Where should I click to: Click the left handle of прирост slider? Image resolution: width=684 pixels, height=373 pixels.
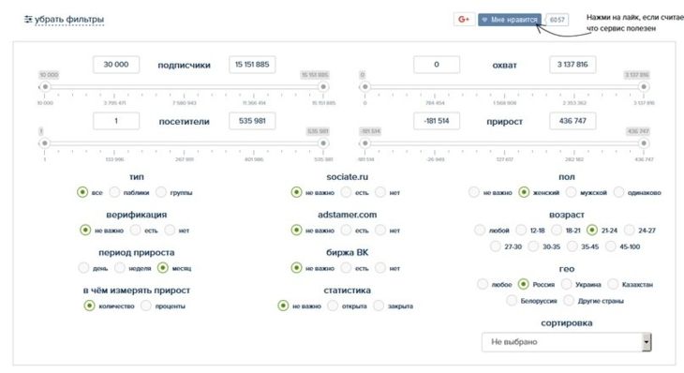[365, 143]
